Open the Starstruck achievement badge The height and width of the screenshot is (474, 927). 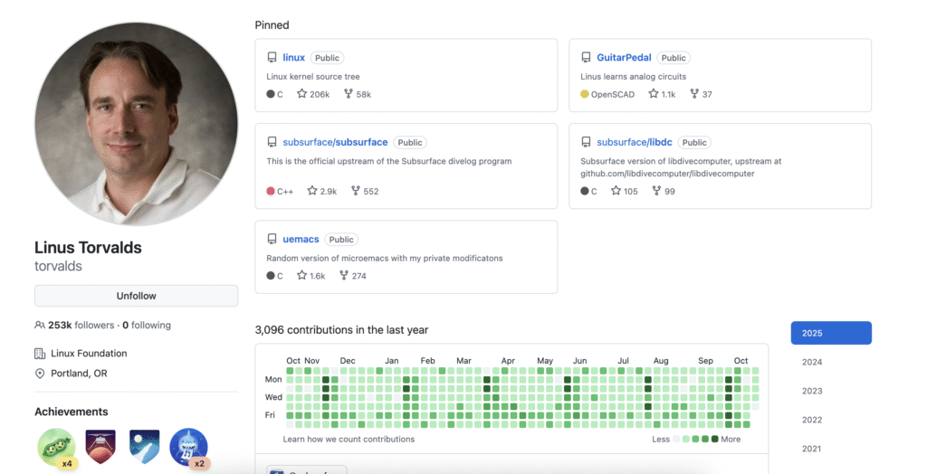pos(188,446)
